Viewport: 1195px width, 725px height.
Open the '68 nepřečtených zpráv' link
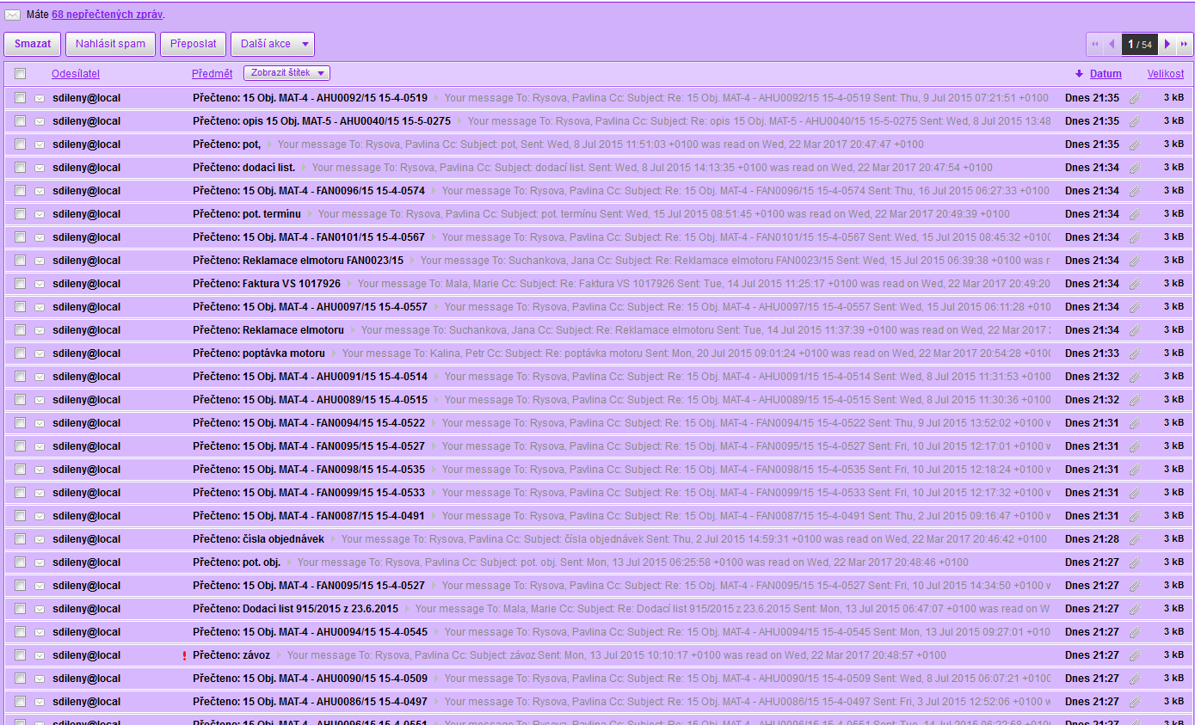coord(107,15)
